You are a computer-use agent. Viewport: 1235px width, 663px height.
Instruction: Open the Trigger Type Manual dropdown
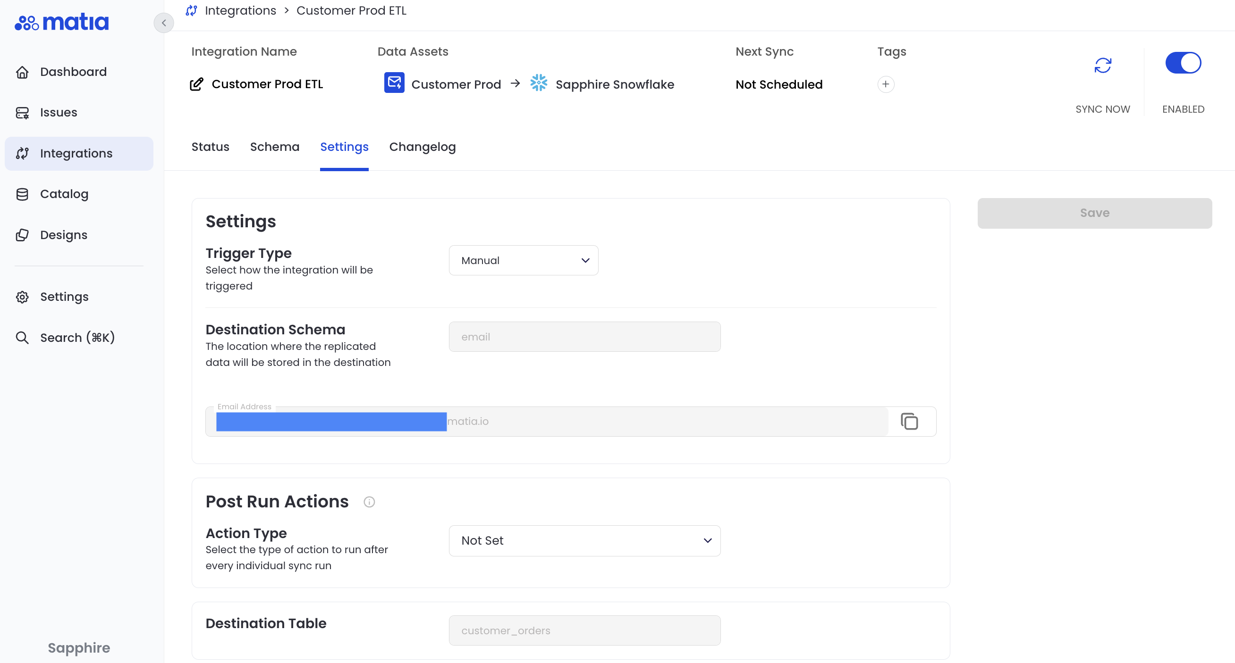(523, 260)
